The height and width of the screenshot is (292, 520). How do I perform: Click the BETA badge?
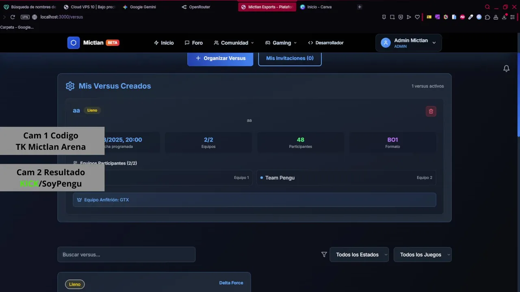(113, 43)
